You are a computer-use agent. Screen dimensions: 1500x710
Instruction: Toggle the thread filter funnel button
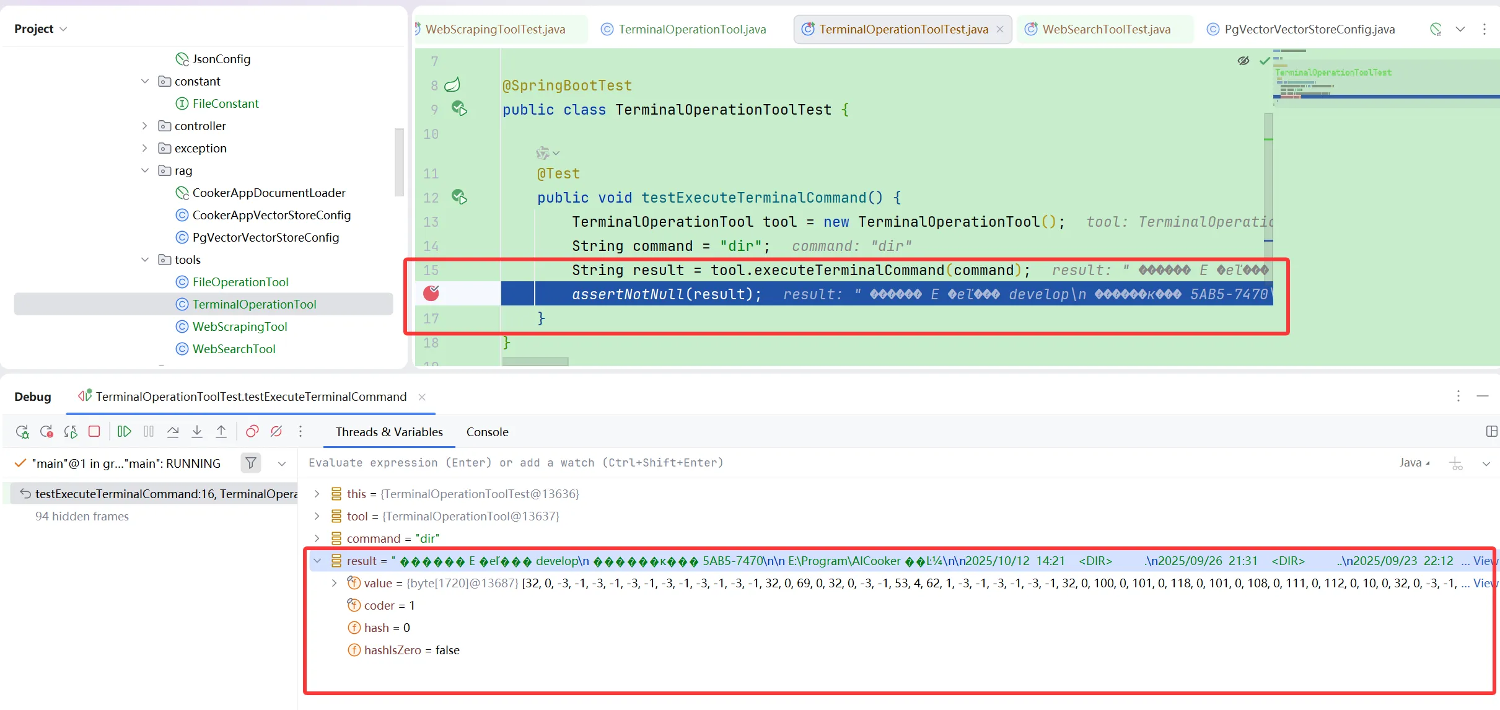coord(251,463)
